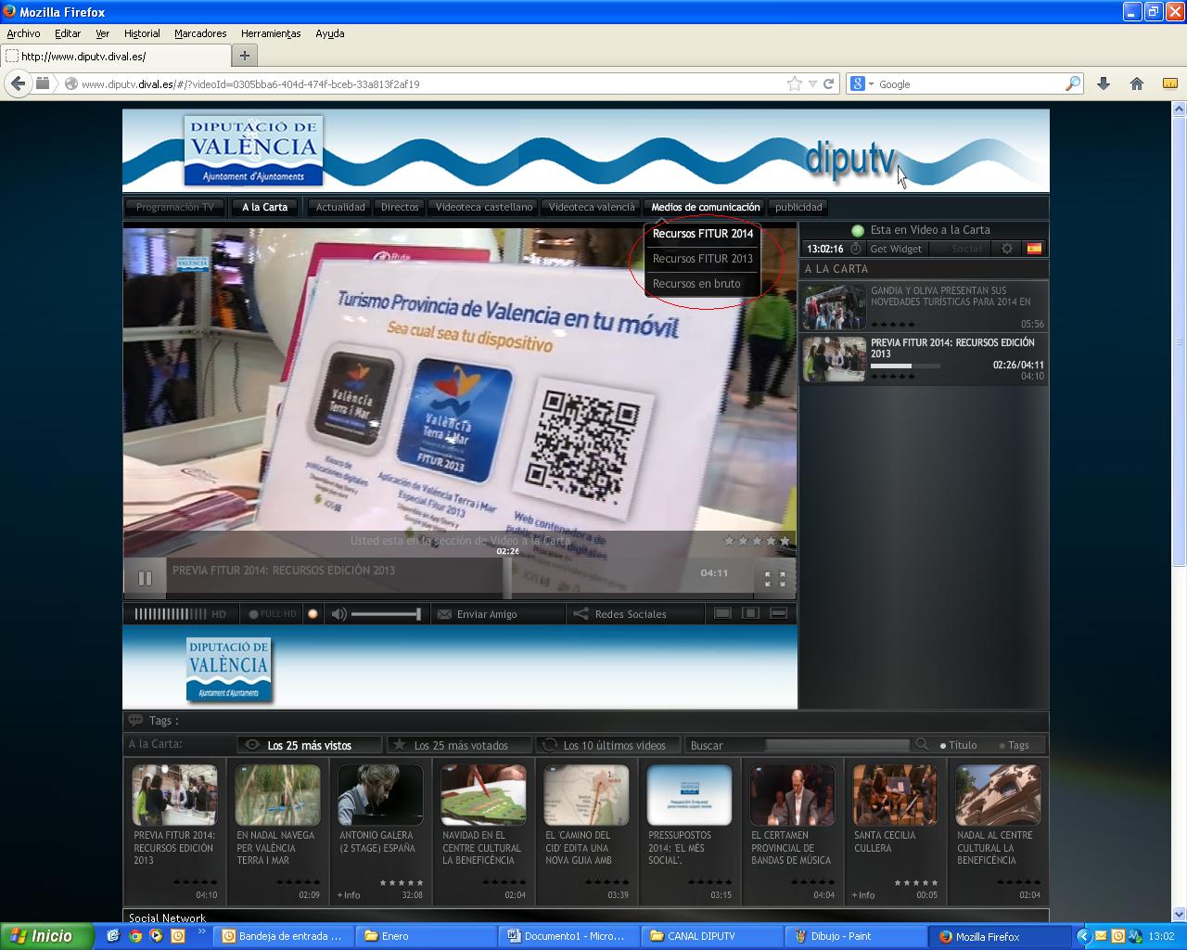Open Firefox downloads arrow icon
This screenshot has width=1187, height=950.
pyautogui.click(x=1104, y=83)
